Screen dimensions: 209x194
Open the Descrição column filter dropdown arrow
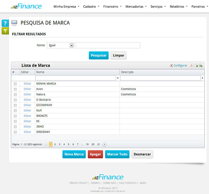[x=202, y=78]
